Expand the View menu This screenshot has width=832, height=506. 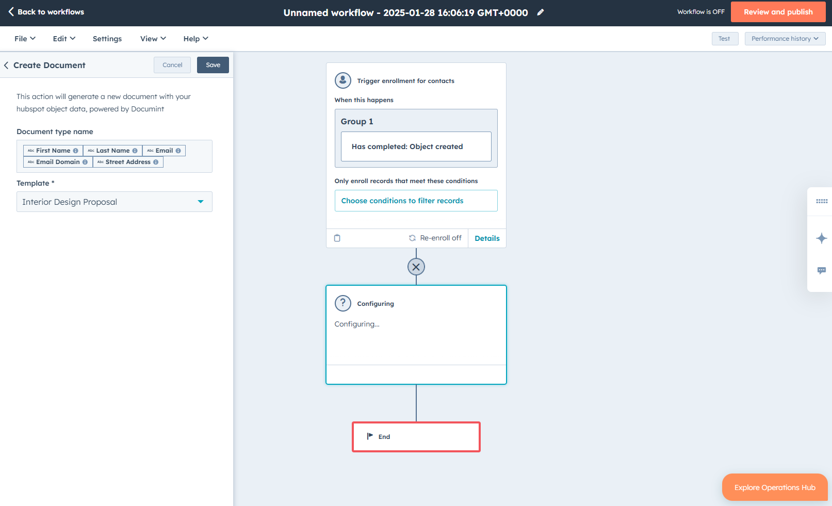tap(153, 39)
